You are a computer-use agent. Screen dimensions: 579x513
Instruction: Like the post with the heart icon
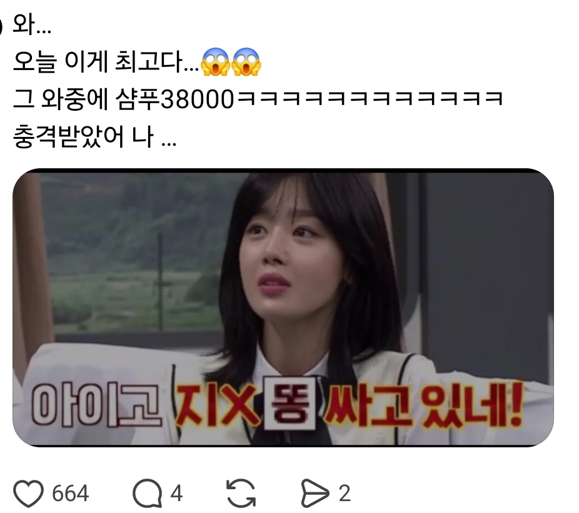pyautogui.click(x=28, y=493)
